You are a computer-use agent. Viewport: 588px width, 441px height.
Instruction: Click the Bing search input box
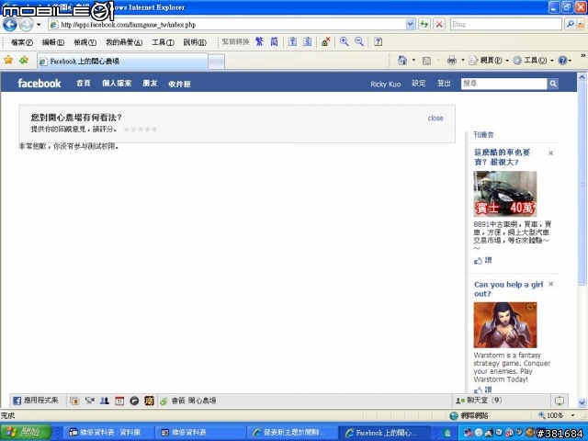click(x=505, y=25)
